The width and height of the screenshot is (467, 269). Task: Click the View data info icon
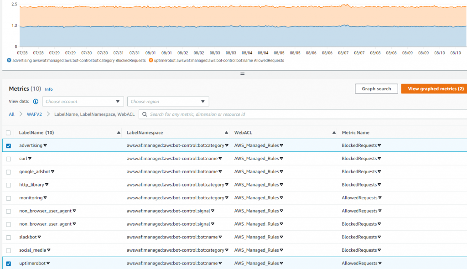pos(36,102)
